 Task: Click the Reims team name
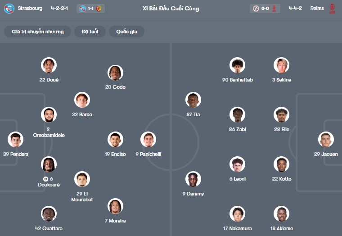click(317, 8)
